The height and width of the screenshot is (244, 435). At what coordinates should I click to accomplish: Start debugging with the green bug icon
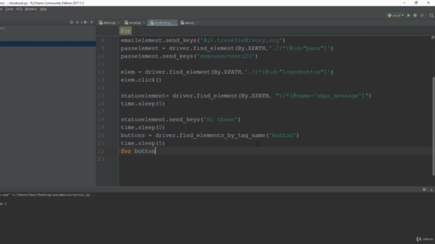point(415,16)
